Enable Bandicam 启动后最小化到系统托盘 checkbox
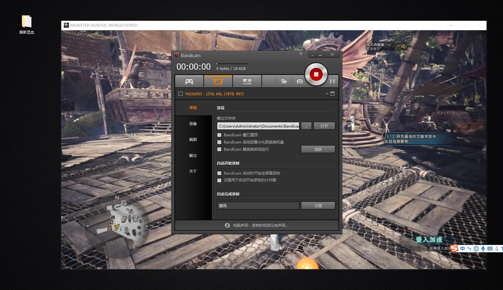The width and height of the screenshot is (503, 290). pyautogui.click(x=219, y=142)
